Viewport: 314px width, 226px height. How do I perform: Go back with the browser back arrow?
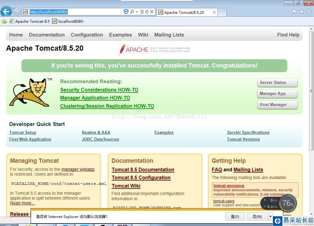coord(6,12)
